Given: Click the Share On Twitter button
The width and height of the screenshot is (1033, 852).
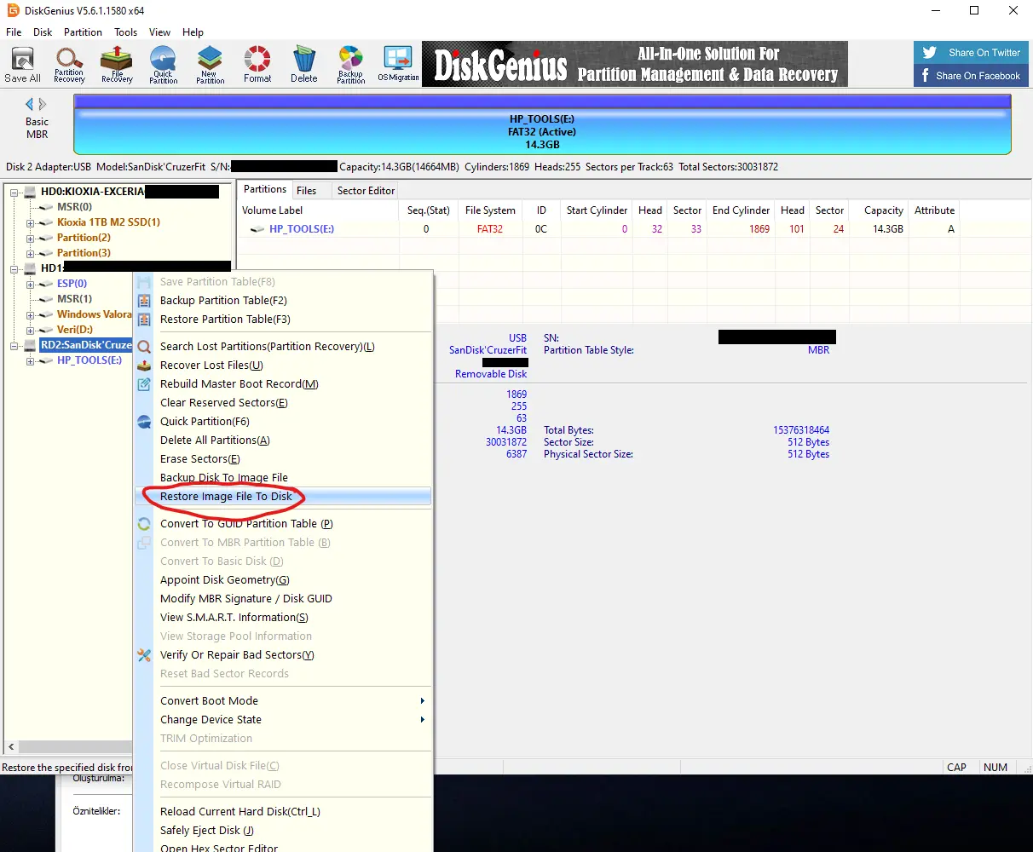Looking at the screenshot, I should [972, 52].
